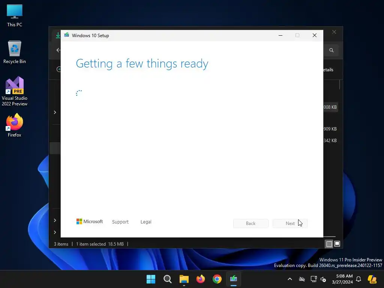Open File Explorer from the taskbar
384x288 pixels.
[184, 279]
